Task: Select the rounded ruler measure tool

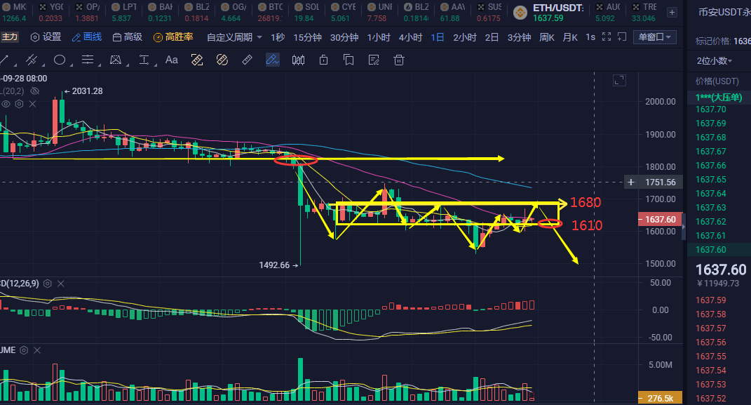Action: tap(222, 60)
